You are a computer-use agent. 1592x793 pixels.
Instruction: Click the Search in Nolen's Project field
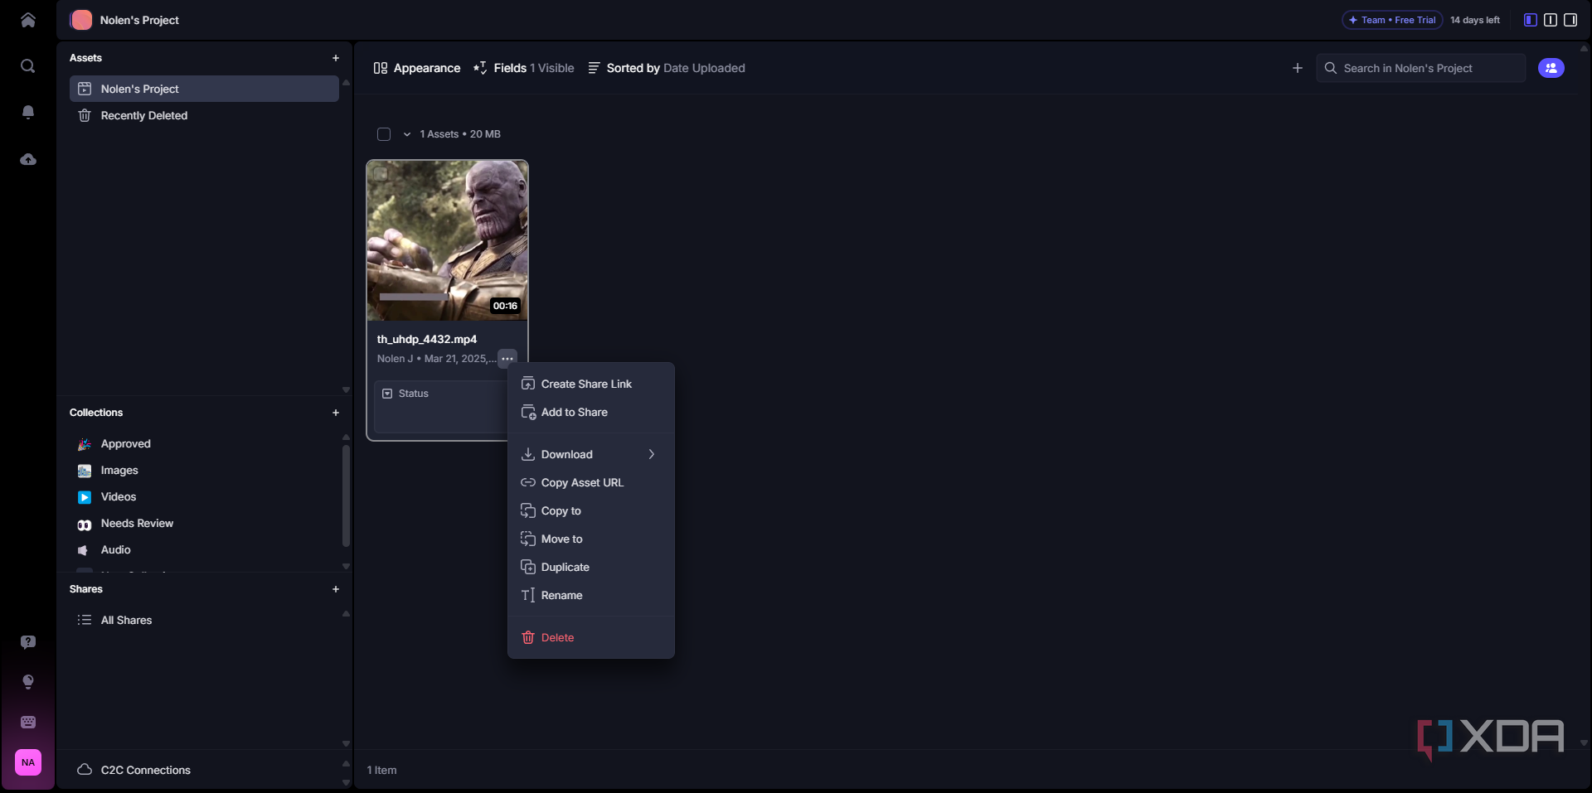(1421, 68)
